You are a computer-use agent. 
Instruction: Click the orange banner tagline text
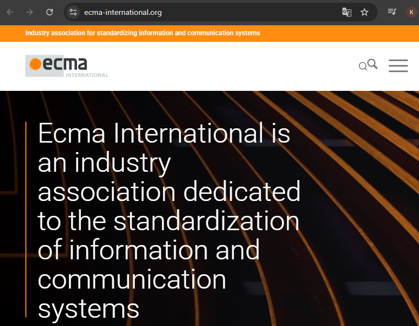tap(143, 33)
